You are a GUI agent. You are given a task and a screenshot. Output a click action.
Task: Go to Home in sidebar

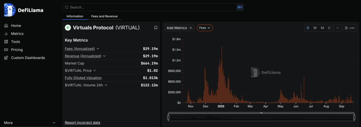16,26
